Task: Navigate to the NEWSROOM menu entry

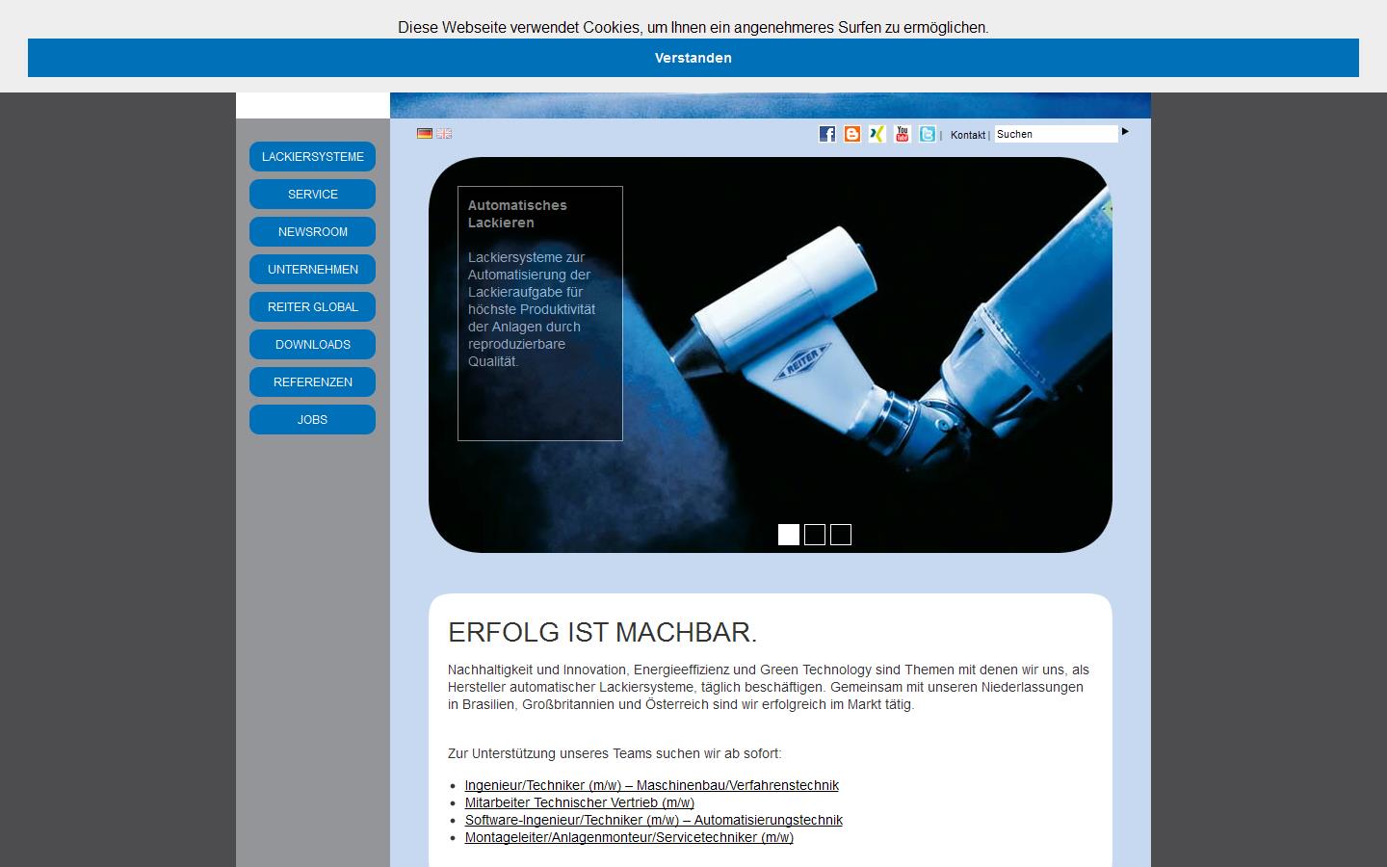Action: click(312, 231)
